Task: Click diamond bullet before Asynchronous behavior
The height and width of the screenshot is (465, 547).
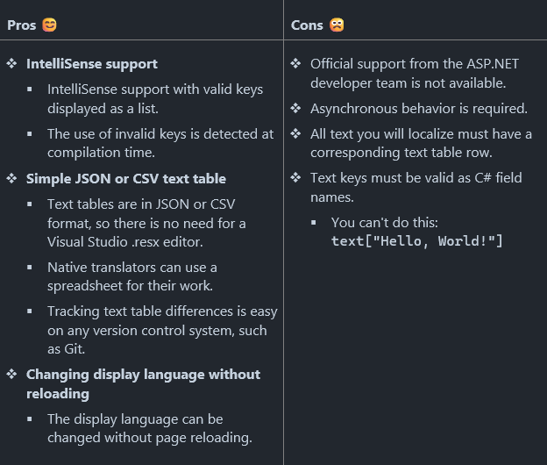Action: [x=295, y=108]
